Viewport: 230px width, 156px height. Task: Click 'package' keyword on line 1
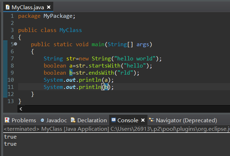coord(29,16)
